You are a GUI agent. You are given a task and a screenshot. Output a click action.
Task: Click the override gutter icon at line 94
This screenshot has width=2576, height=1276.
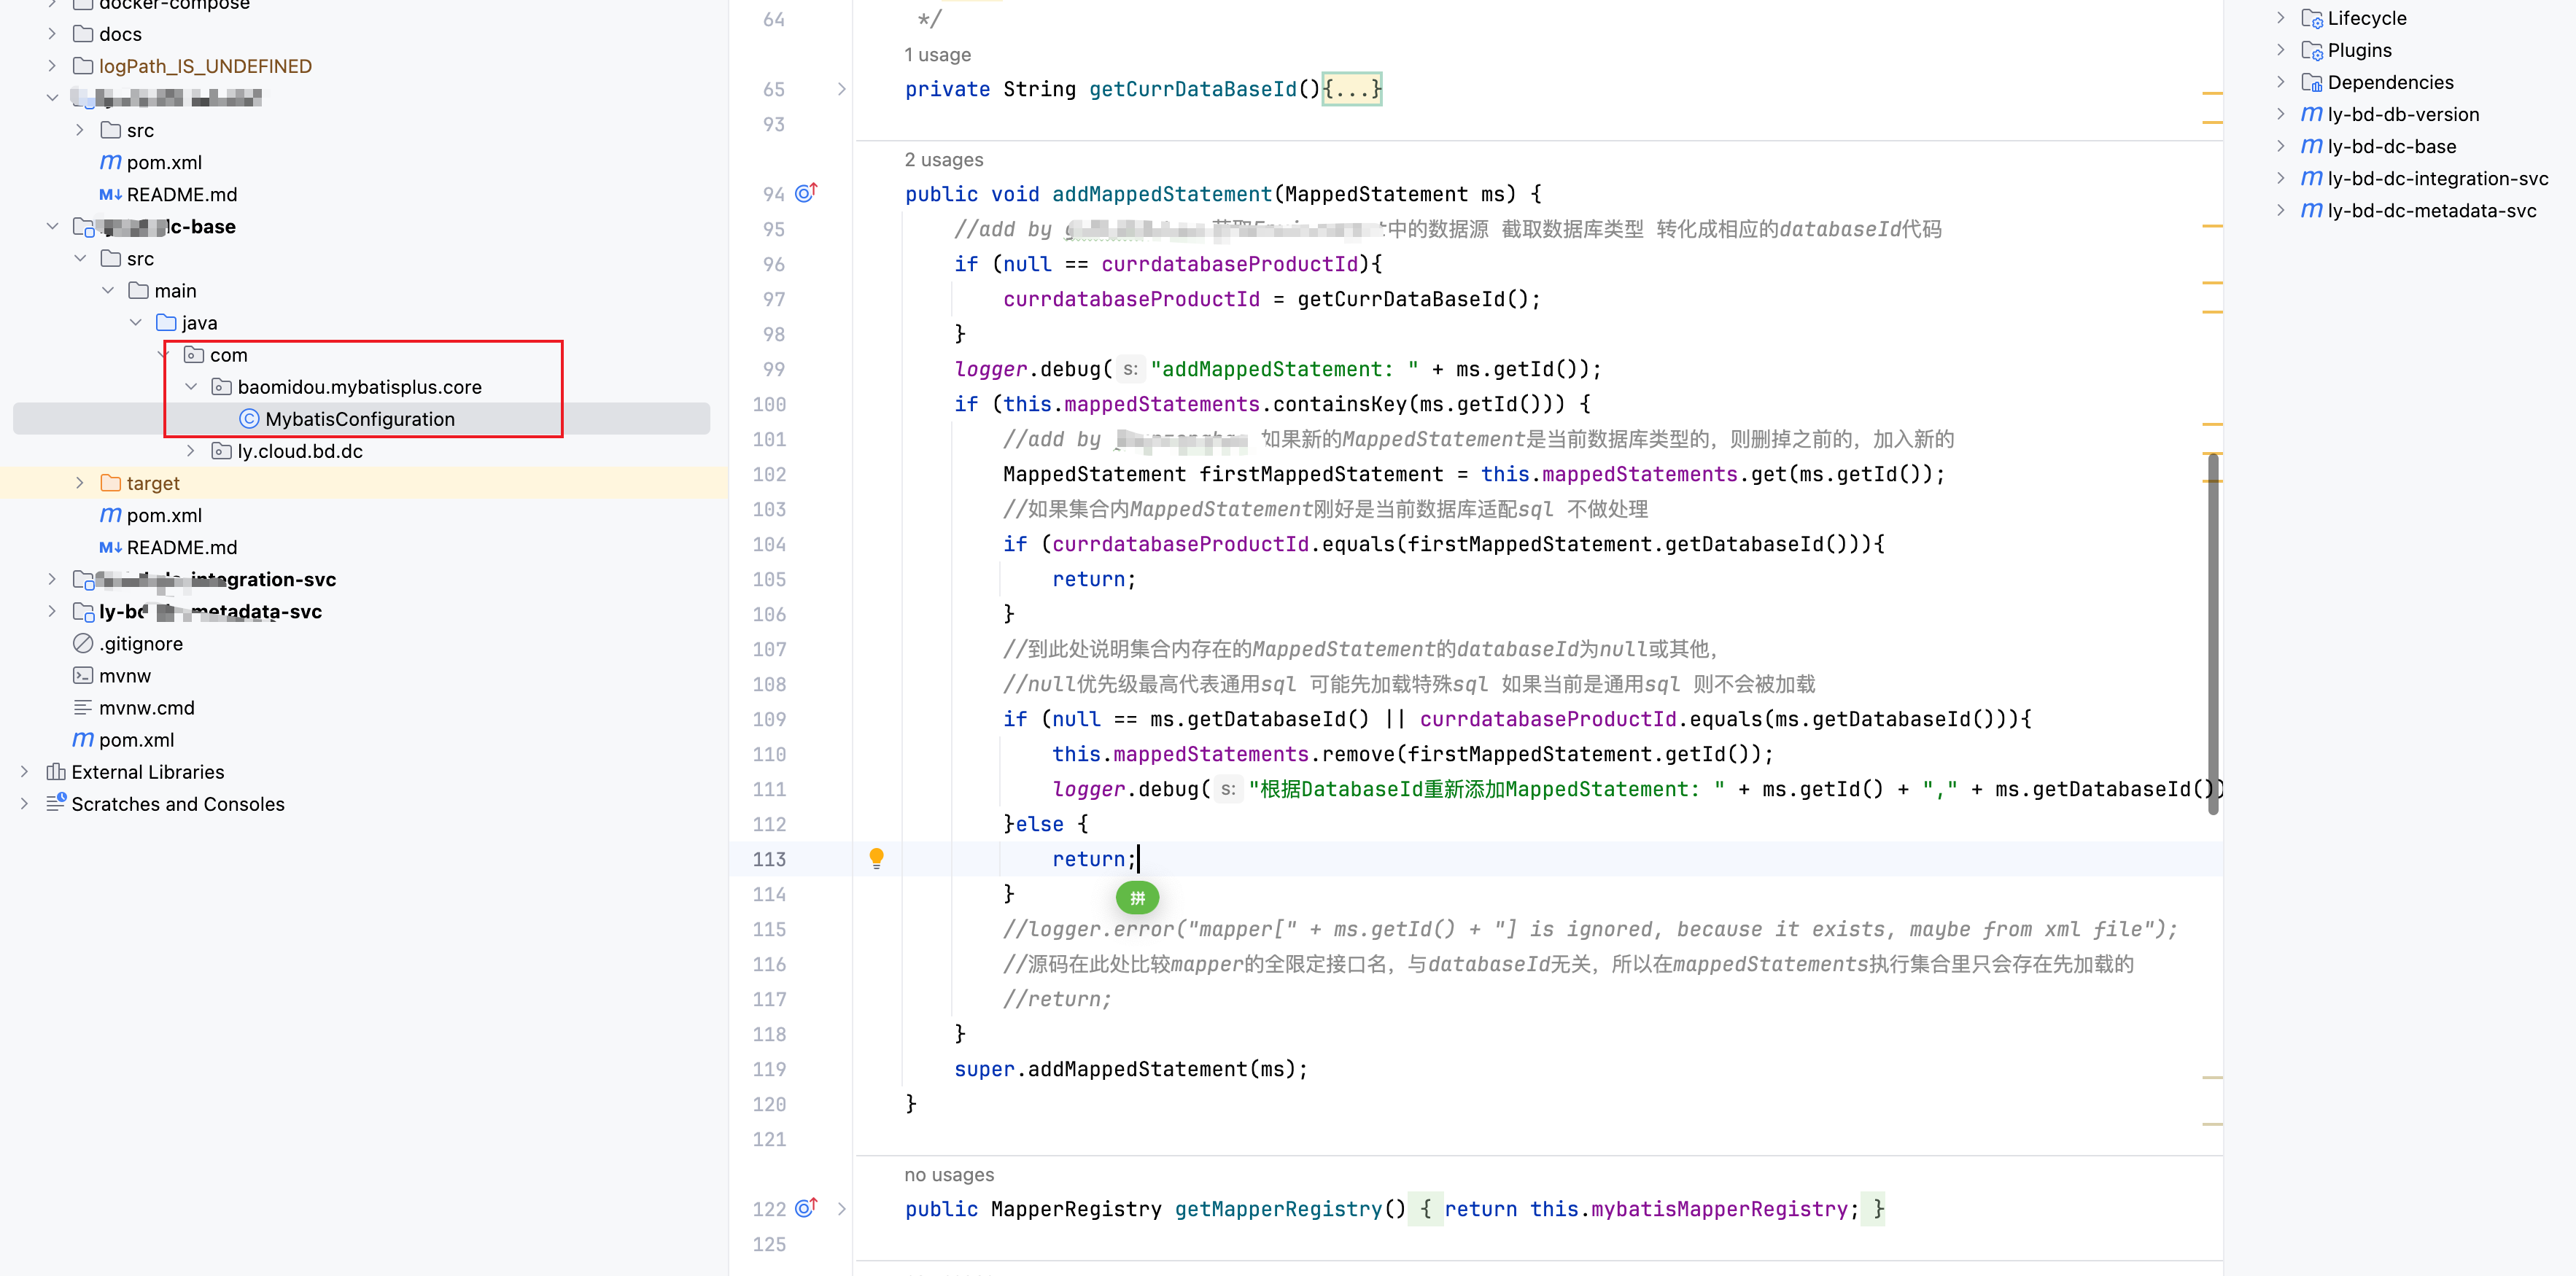click(805, 193)
